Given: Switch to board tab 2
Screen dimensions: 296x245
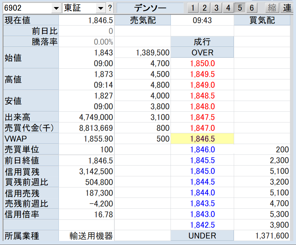Looking at the screenshot, I should (x=204, y=8).
